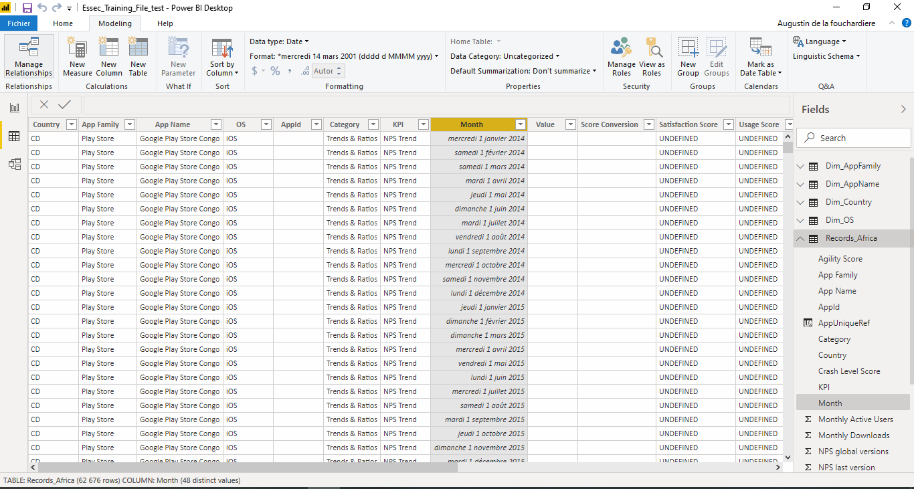Switch to Model relationships view in sidebar
This screenshot has height=489, width=914.
tap(14, 164)
